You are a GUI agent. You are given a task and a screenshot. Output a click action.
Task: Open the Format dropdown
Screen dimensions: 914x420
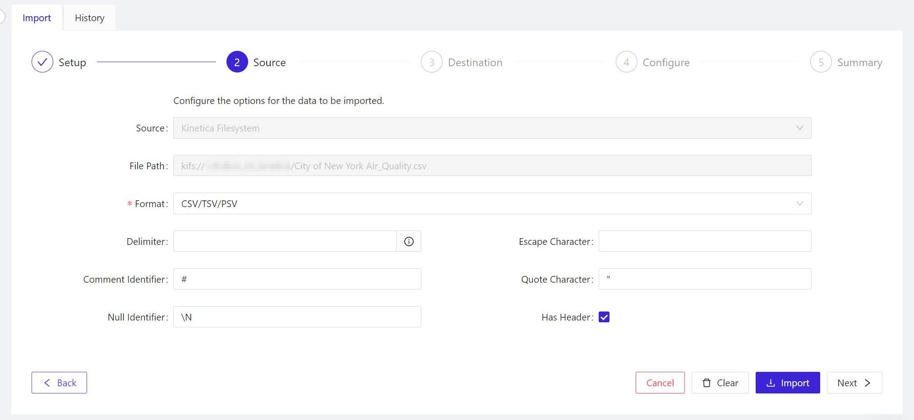click(x=492, y=204)
